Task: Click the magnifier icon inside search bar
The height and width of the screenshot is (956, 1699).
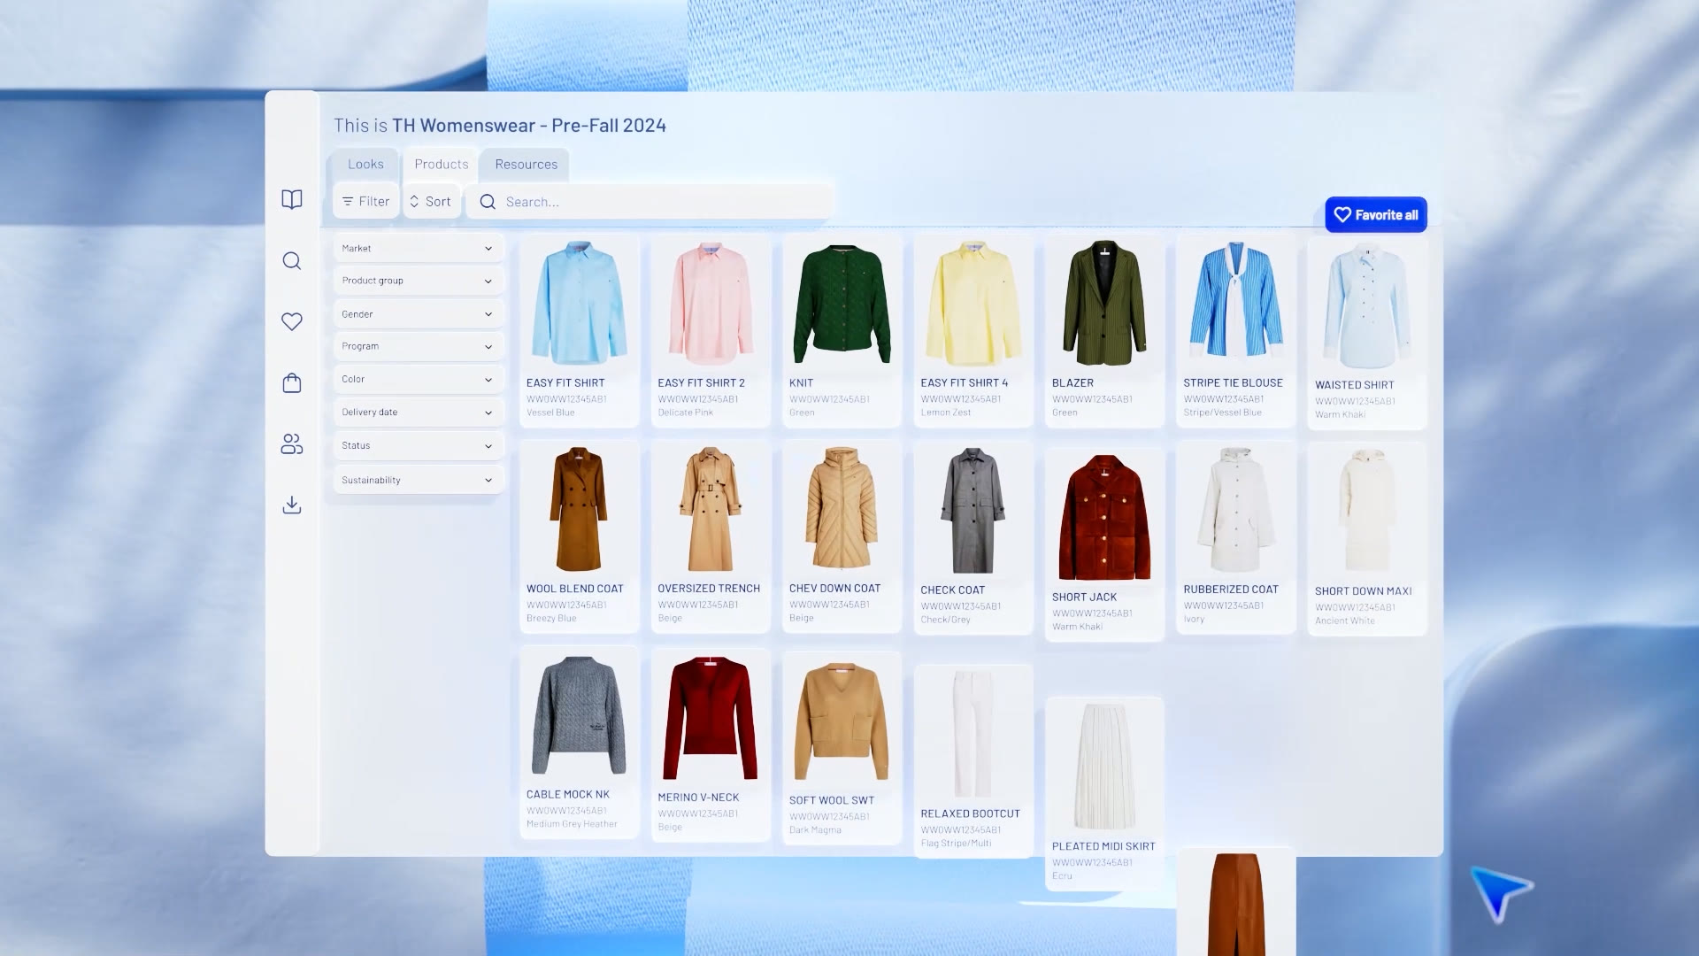Action: [488, 202]
